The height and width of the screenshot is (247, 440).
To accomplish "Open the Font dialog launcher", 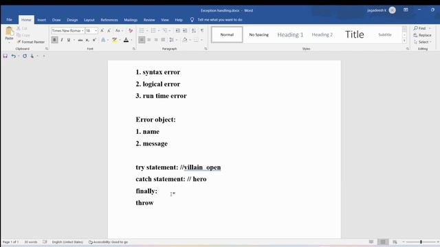I will click(134, 49).
